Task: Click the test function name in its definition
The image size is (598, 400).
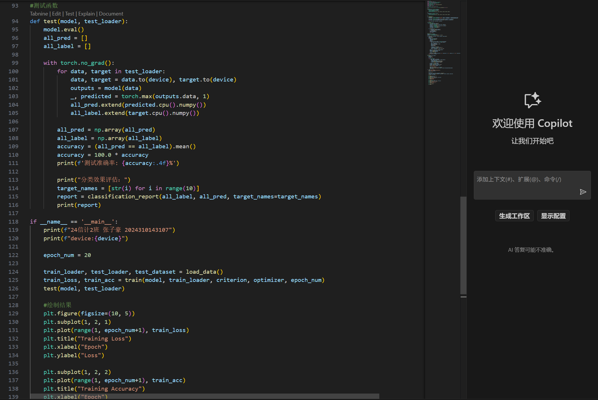Action: coord(50,21)
